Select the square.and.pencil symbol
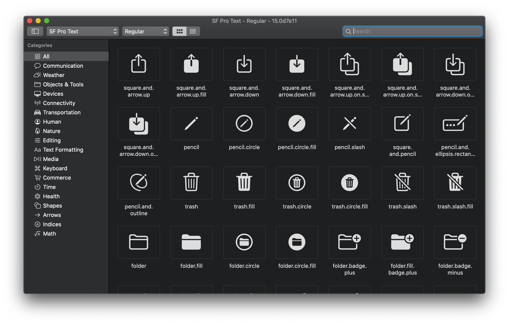The height and width of the screenshot is (325, 509). (x=403, y=124)
